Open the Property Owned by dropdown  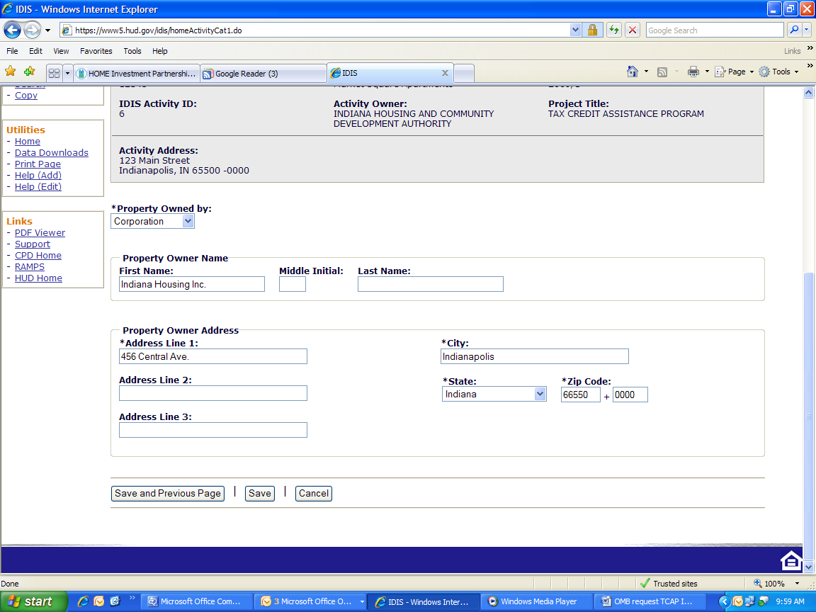click(188, 221)
